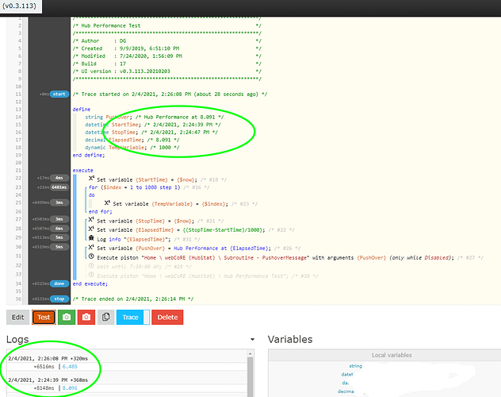Screen dimensions: 501x397
Task: Click the log value 8.091
Action: pyautogui.click(x=70, y=388)
